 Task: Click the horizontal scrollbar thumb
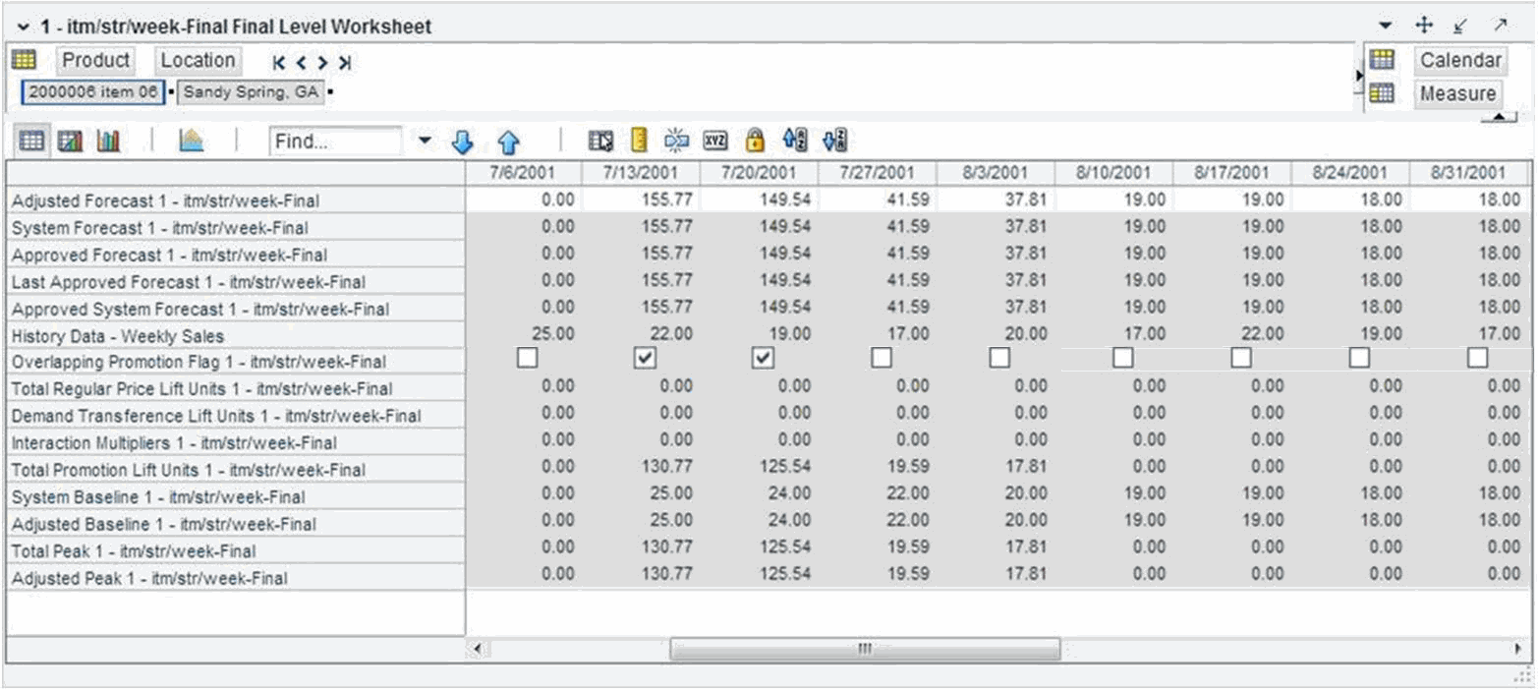865,650
